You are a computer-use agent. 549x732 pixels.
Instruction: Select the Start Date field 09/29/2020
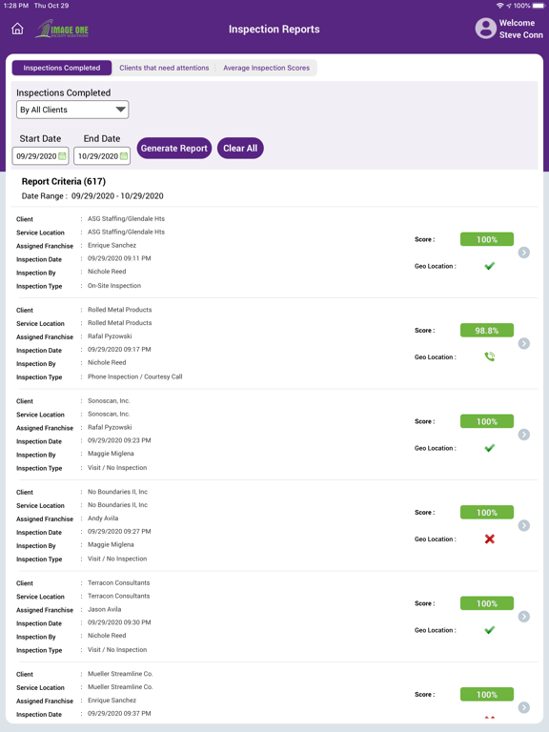pos(40,156)
